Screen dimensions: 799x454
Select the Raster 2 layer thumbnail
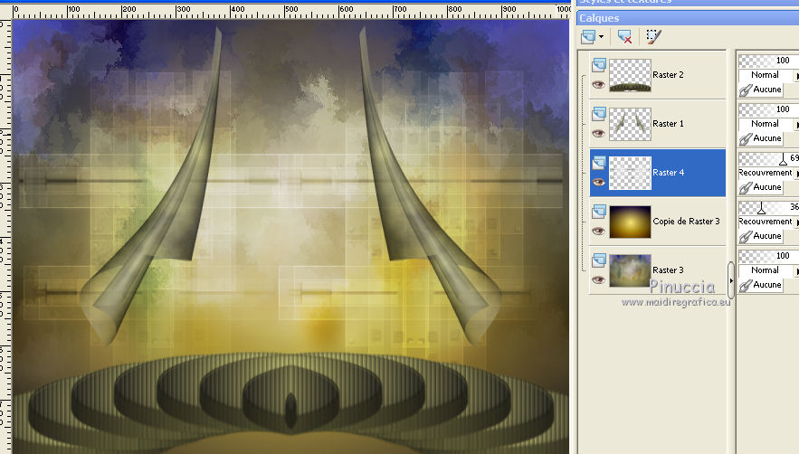click(x=631, y=75)
